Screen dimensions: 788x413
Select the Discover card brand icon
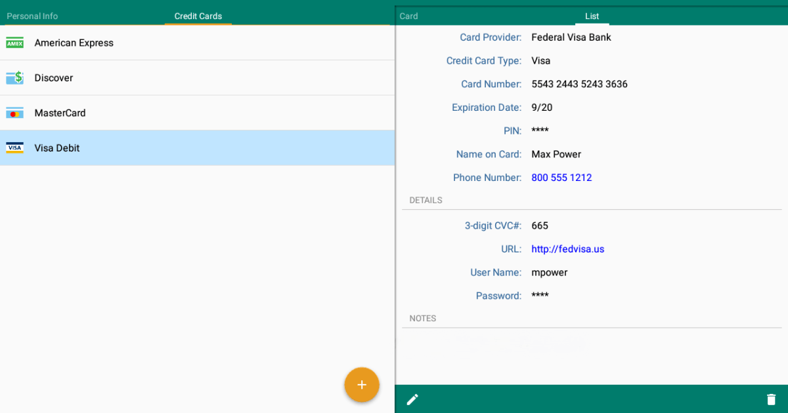point(14,77)
